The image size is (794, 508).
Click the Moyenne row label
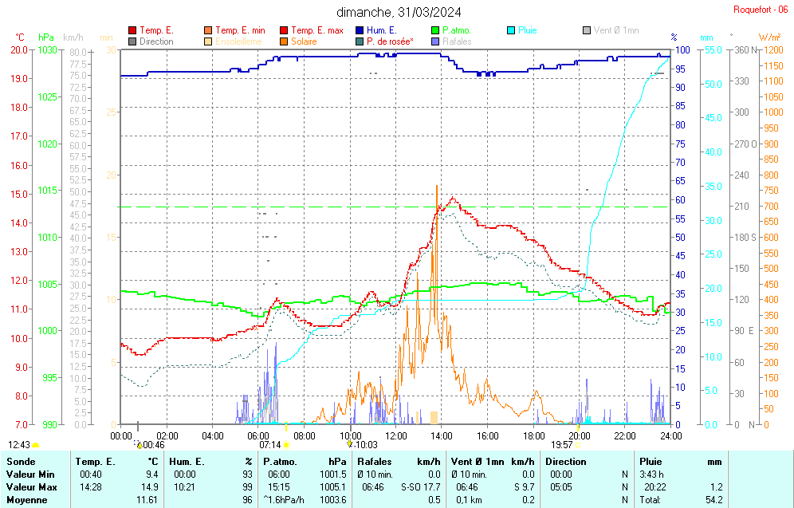tap(27, 500)
